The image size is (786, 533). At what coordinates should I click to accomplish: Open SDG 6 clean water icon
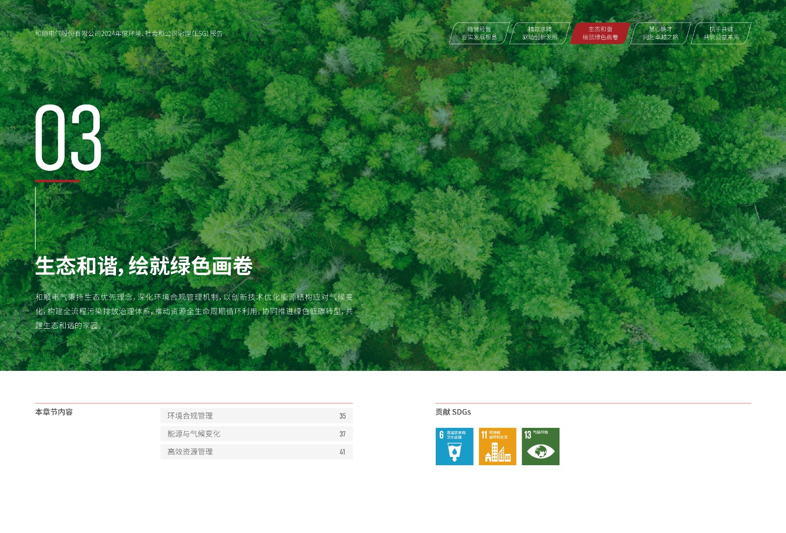[454, 446]
